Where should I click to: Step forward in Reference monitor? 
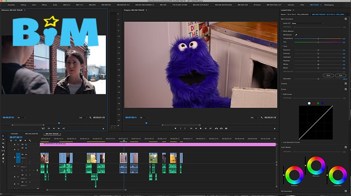(59, 128)
